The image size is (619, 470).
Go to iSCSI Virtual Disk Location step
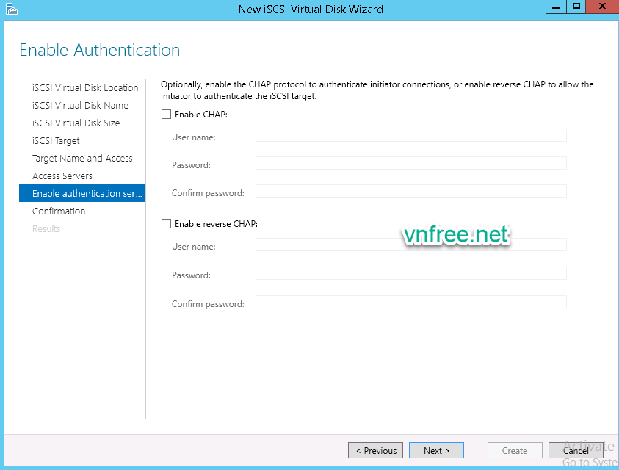(85, 88)
